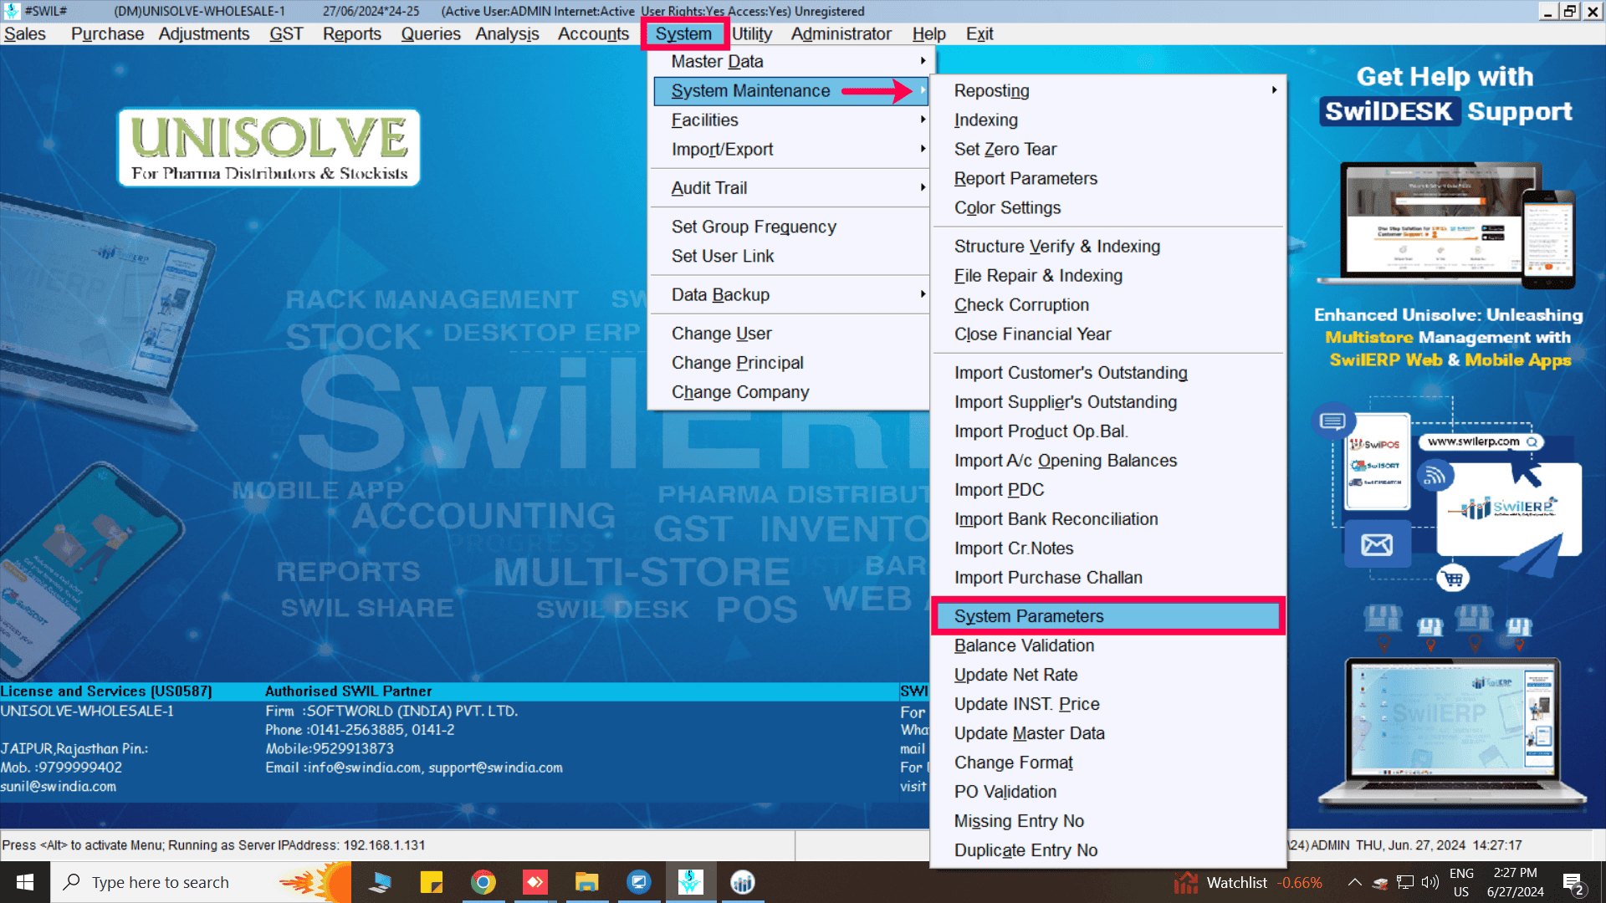Screen dimensions: 1606x903
Task: Click the ENG US language indicator
Action: (x=1461, y=882)
